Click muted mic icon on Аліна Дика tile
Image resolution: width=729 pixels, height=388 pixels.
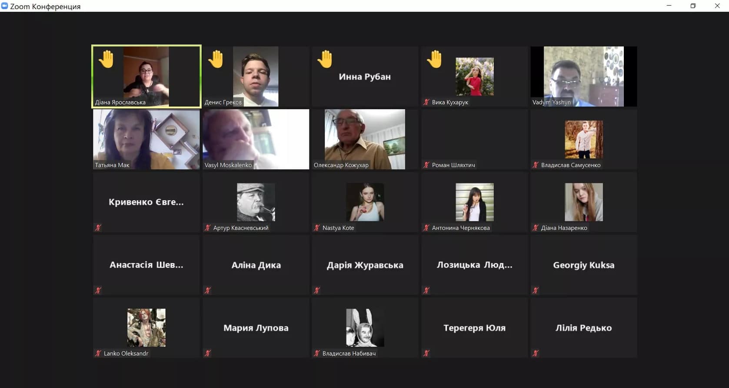click(208, 290)
